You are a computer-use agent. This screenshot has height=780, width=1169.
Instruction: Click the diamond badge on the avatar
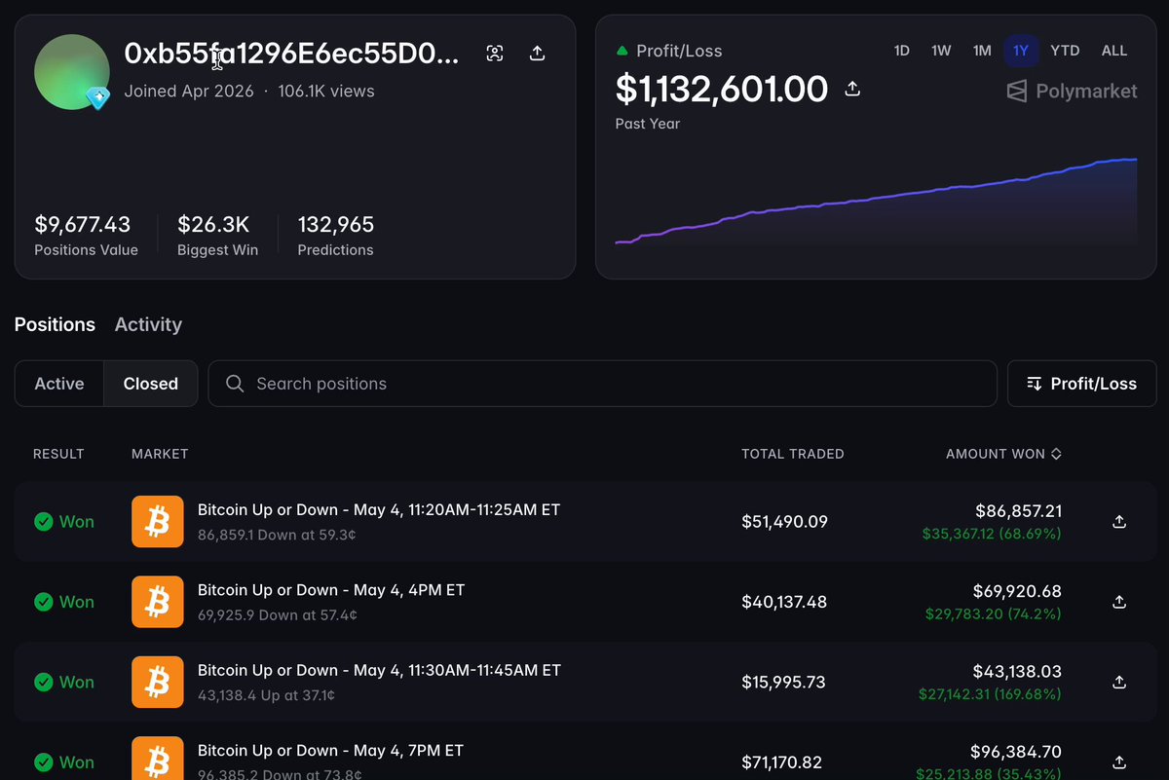[97, 97]
